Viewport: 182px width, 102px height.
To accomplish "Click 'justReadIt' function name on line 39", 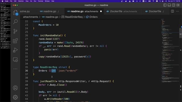I will click(x=47, y=81).
